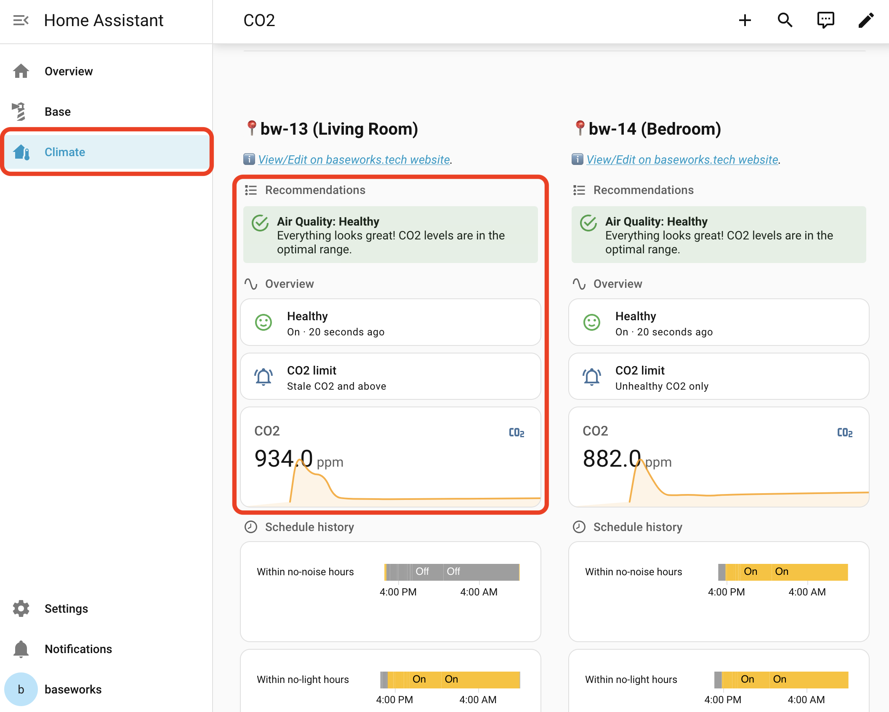Viewport: 889px width, 712px height.
Task: Open the Assist chat bubble icon
Action: (x=825, y=20)
